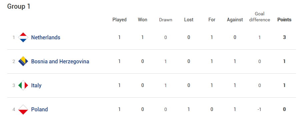Click the Won column header
This screenshot has height=123, width=299.
pos(142,20)
